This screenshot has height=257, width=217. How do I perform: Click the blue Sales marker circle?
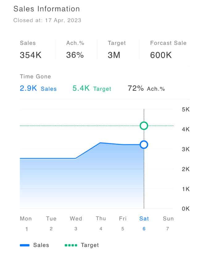144,145
